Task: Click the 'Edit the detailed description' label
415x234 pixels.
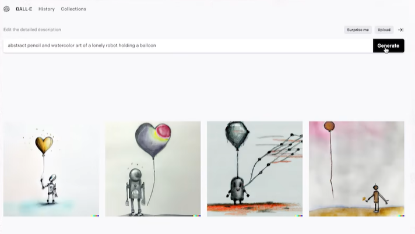Action: pos(32,30)
